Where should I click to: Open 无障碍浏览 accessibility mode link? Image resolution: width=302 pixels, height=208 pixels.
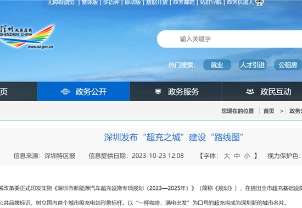(61, 2)
